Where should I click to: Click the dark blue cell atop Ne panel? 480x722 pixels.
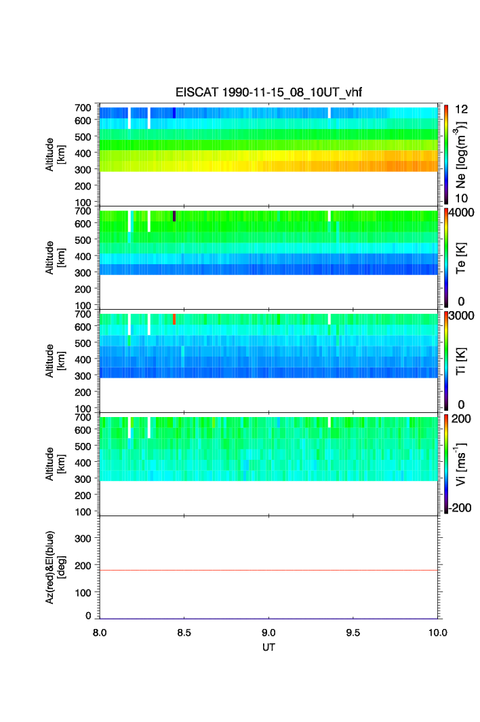coord(174,113)
